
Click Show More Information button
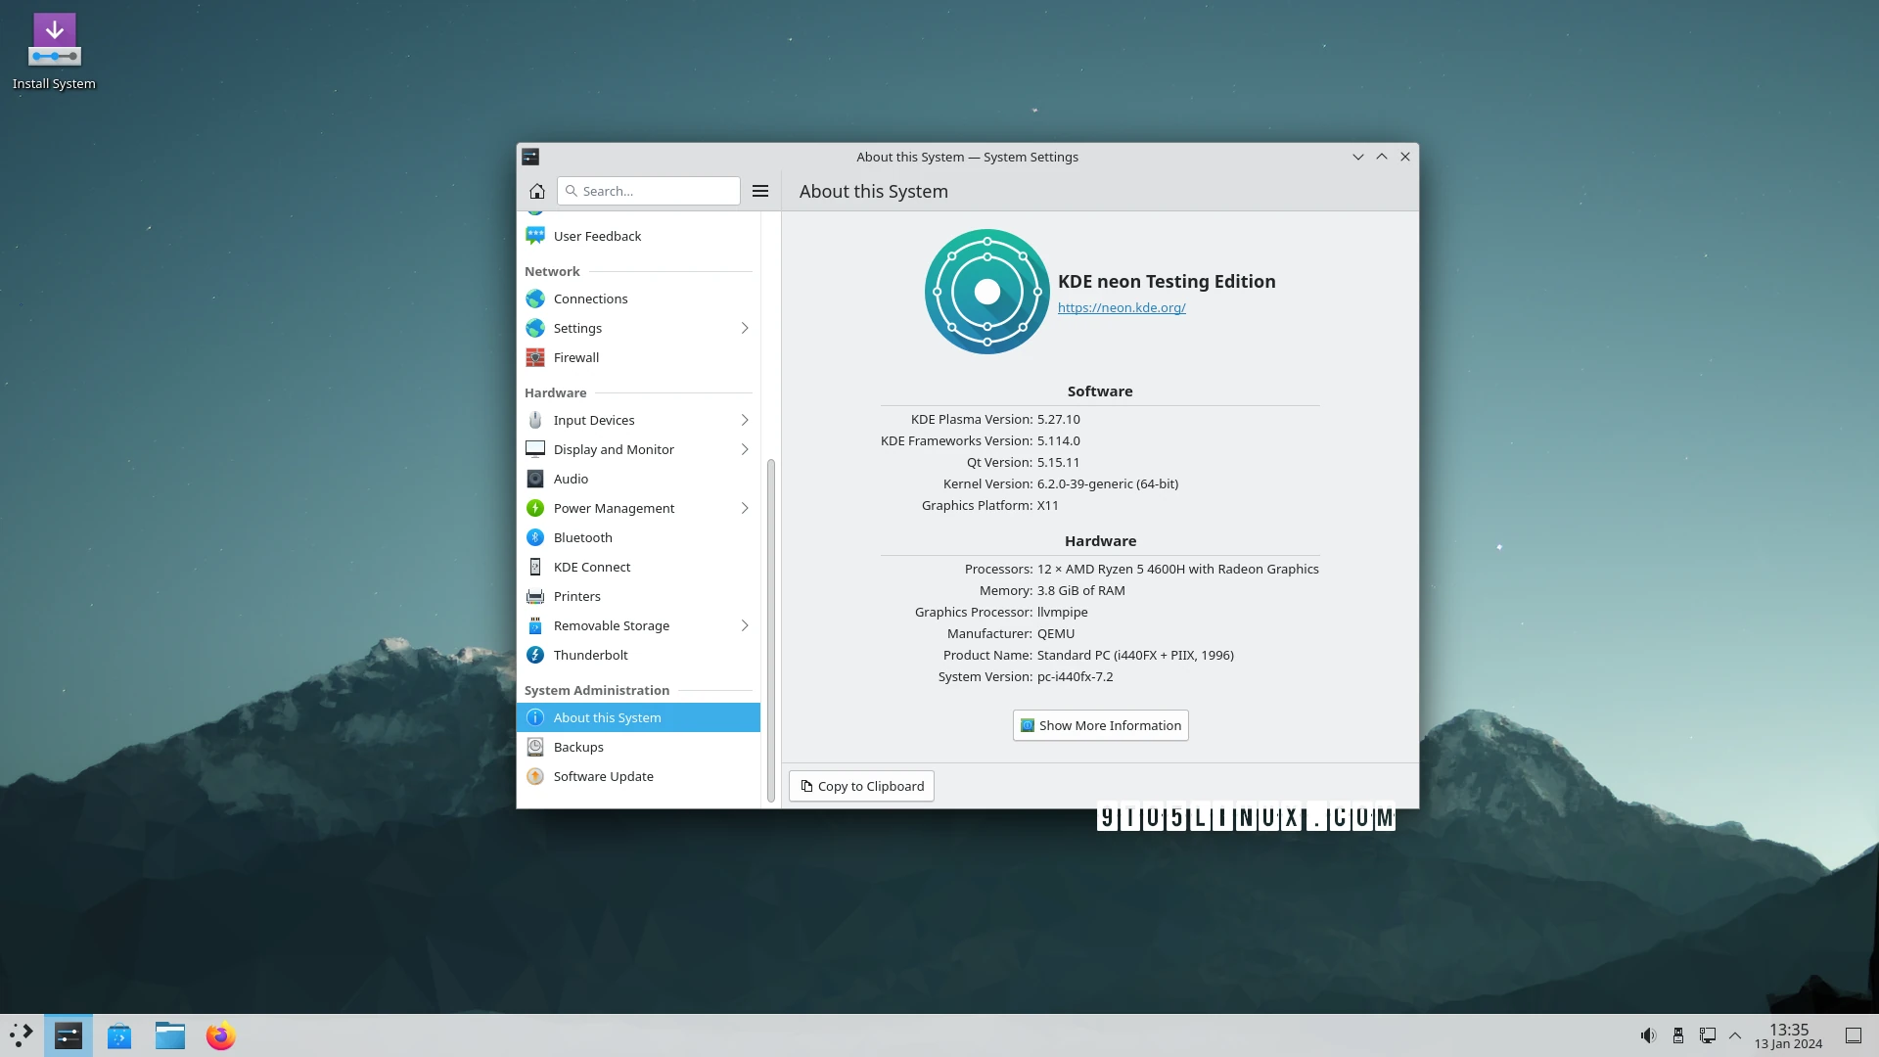pos(1099,725)
